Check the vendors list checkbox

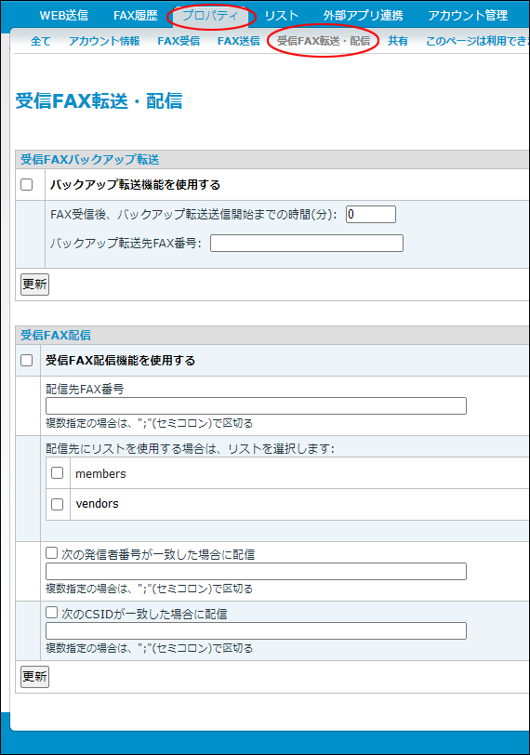coord(58,504)
